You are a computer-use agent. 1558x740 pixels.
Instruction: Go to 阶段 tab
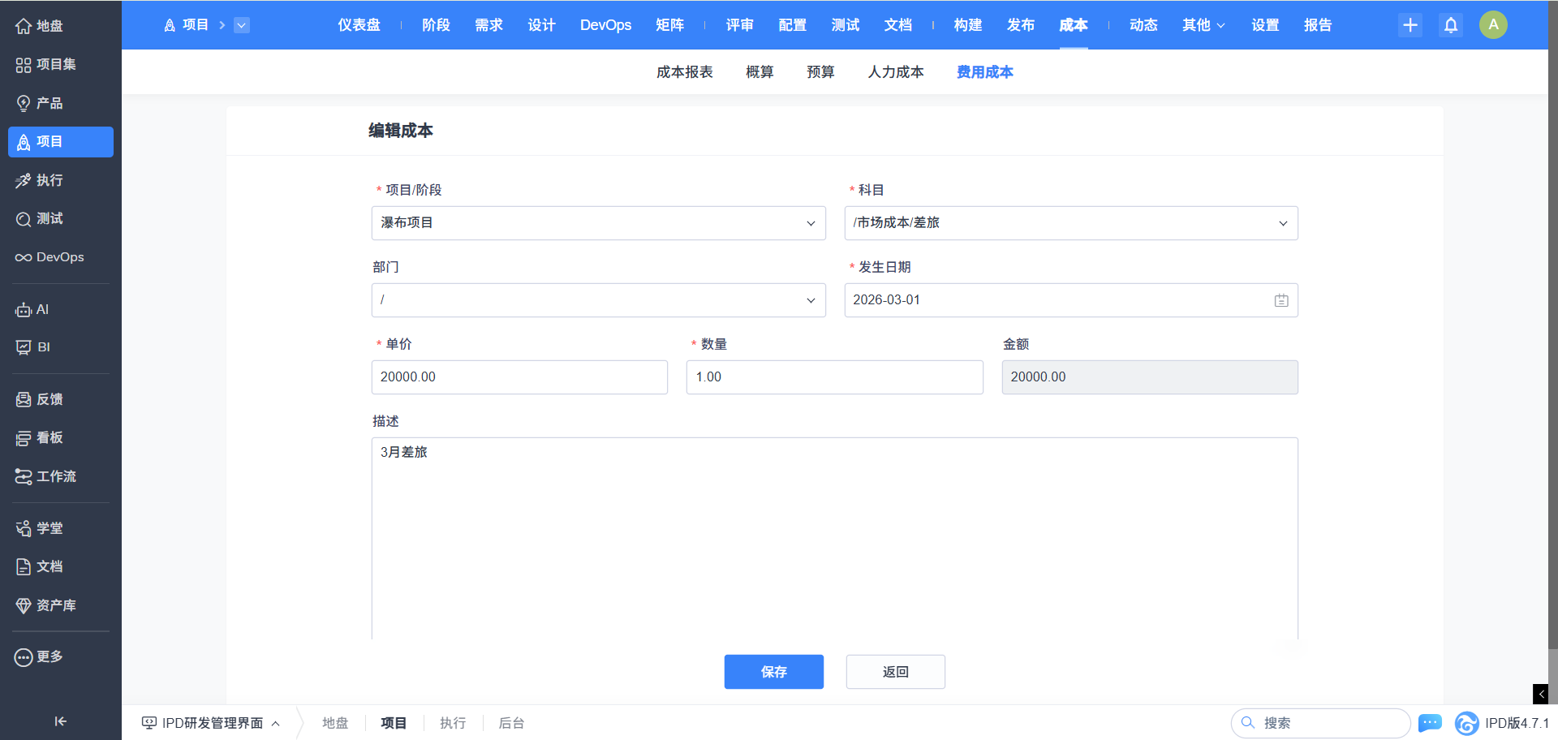[x=436, y=25]
